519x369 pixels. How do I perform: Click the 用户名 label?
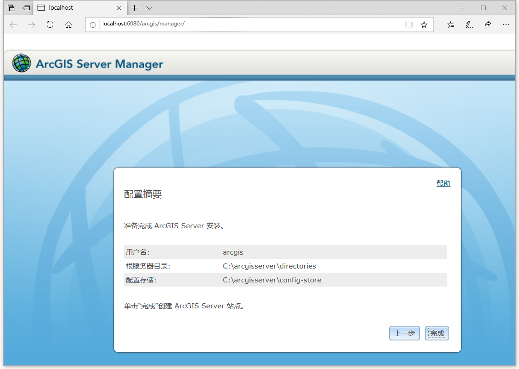pos(138,252)
